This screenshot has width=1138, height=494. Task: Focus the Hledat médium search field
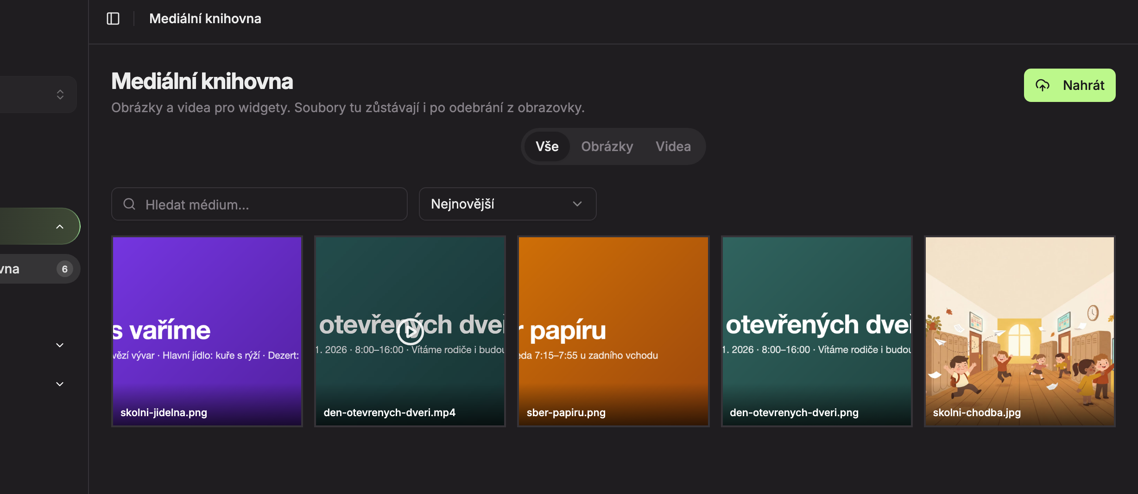click(x=259, y=204)
